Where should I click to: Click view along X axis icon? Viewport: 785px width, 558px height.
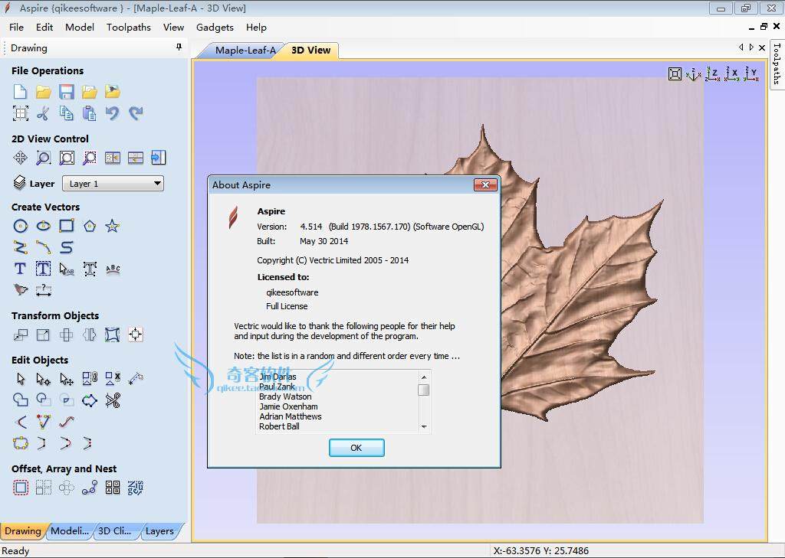732,74
